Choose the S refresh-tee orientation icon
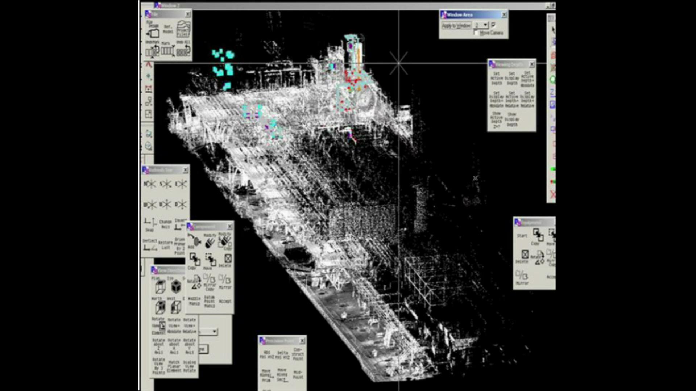Image resolution: width=696 pixels, height=391 pixels. pyautogui.click(x=165, y=184)
